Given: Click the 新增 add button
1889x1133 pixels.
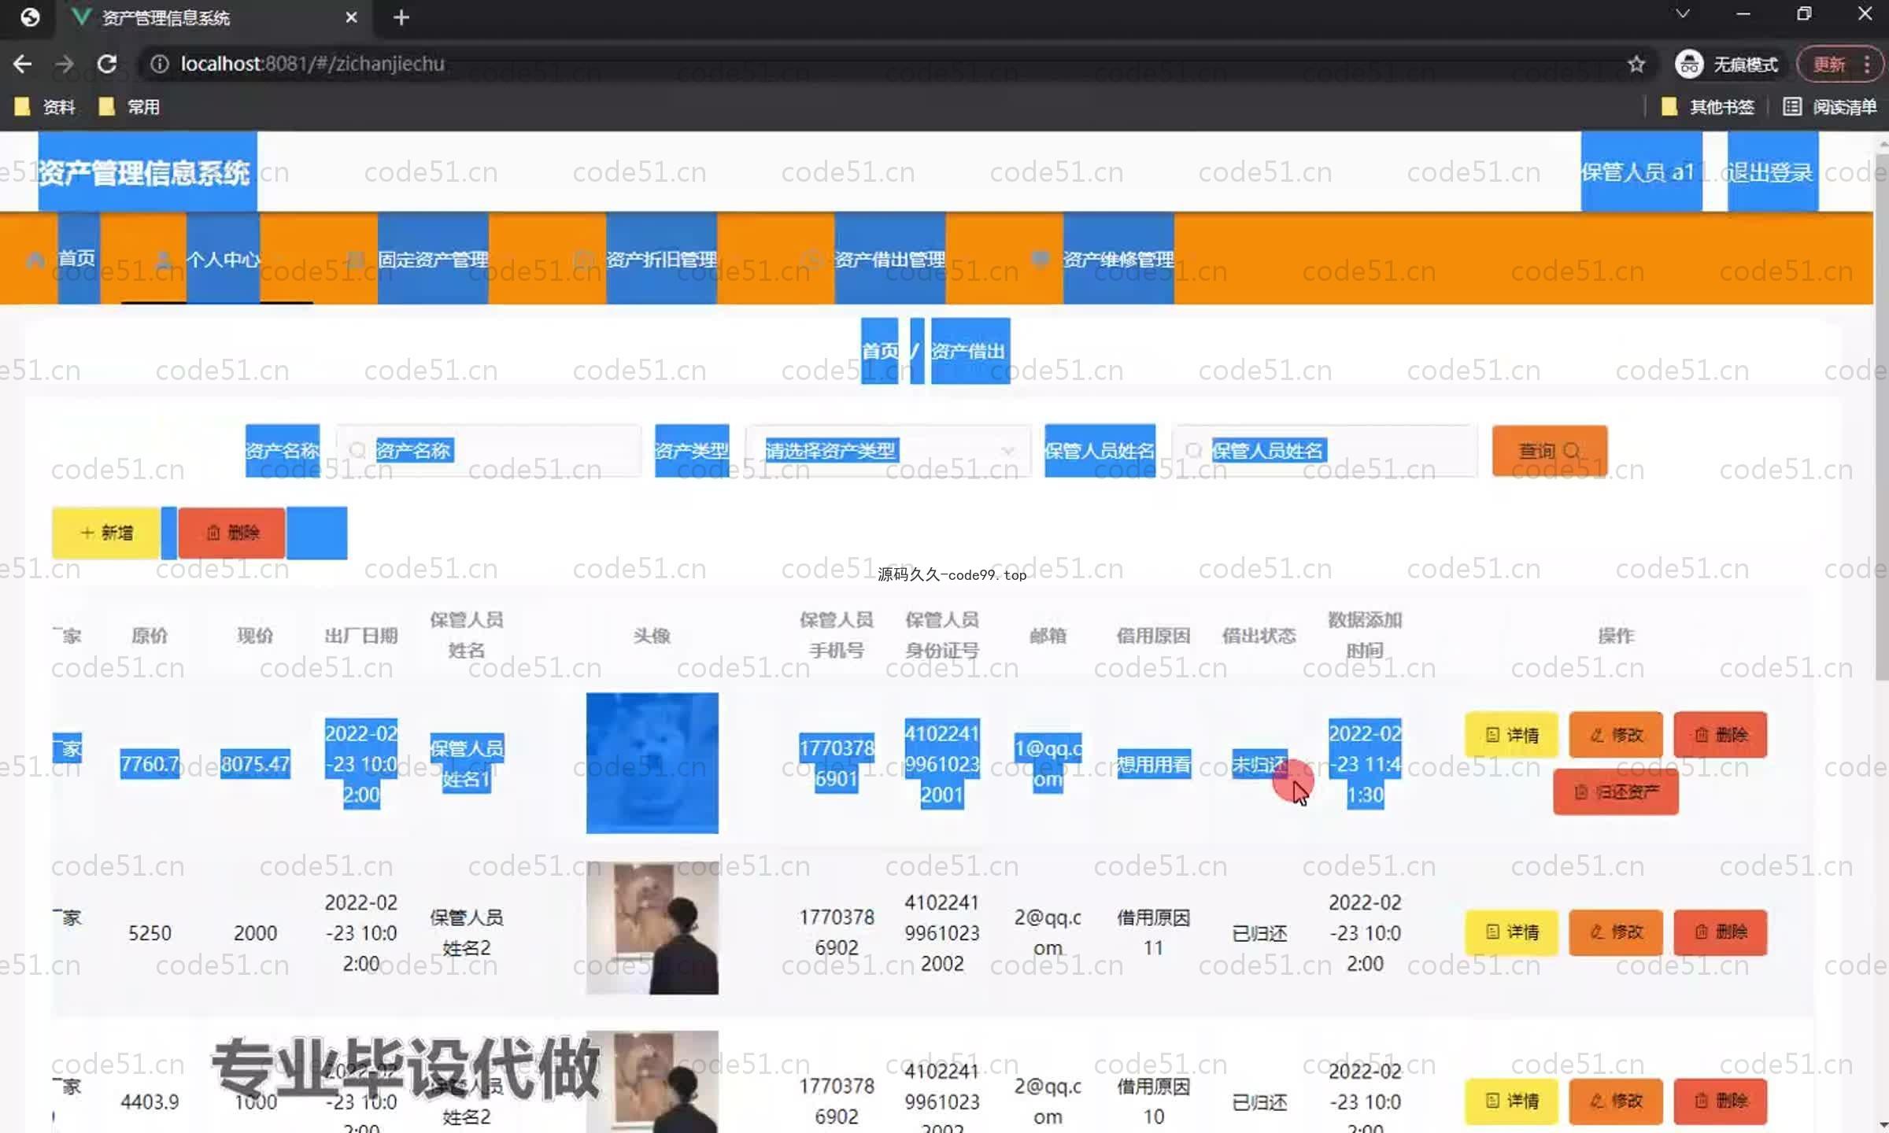Looking at the screenshot, I should [106, 533].
